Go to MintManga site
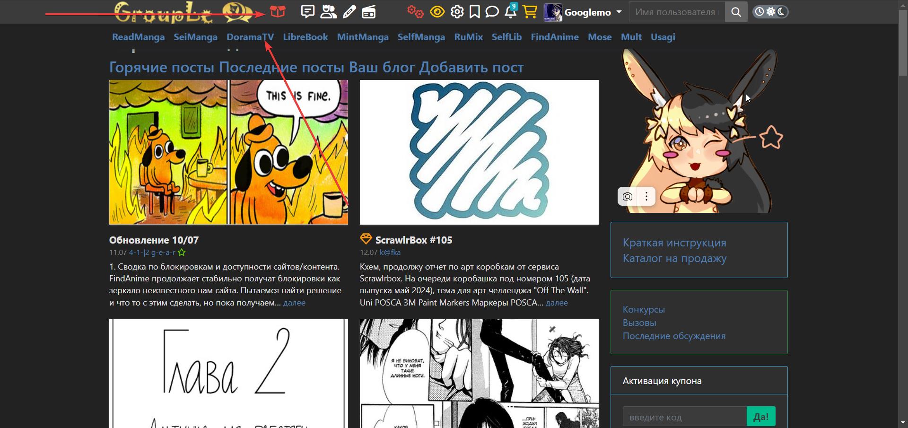This screenshot has height=428, width=908. [363, 37]
